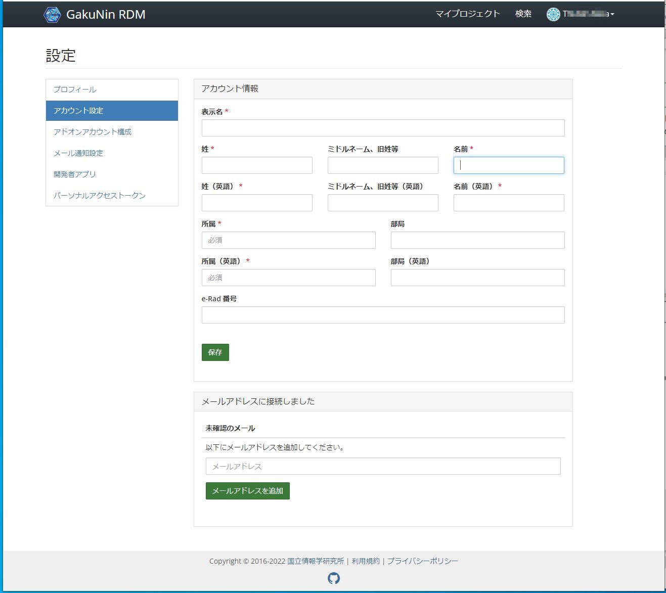Focus the 表示名 input field
The width and height of the screenshot is (666, 593).
(383, 128)
